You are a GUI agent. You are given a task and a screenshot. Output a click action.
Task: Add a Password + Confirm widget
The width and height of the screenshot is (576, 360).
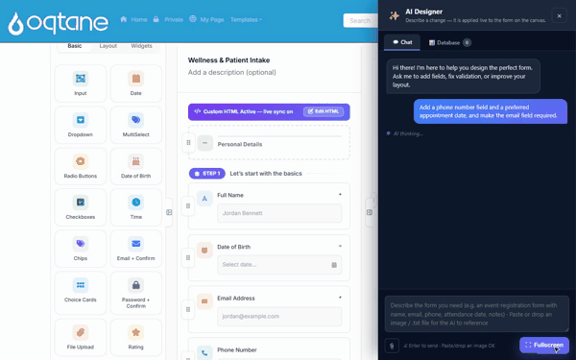136,293
